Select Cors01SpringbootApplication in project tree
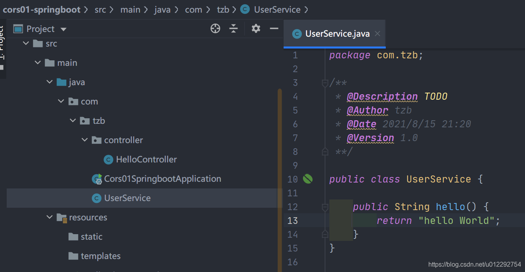525x272 pixels. click(163, 179)
